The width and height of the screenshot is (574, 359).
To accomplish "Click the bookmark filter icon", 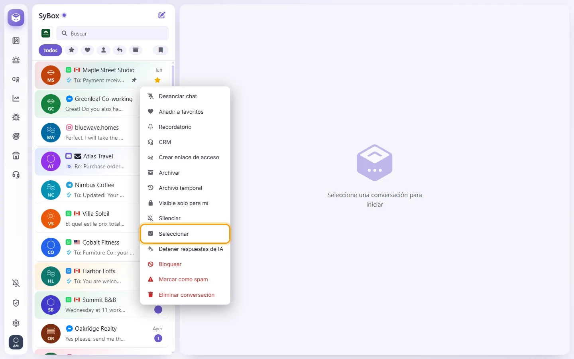I will (x=161, y=50).
